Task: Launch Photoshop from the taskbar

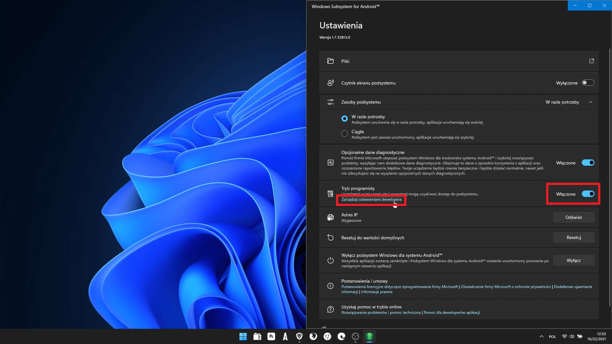Action: coord(271,336)
